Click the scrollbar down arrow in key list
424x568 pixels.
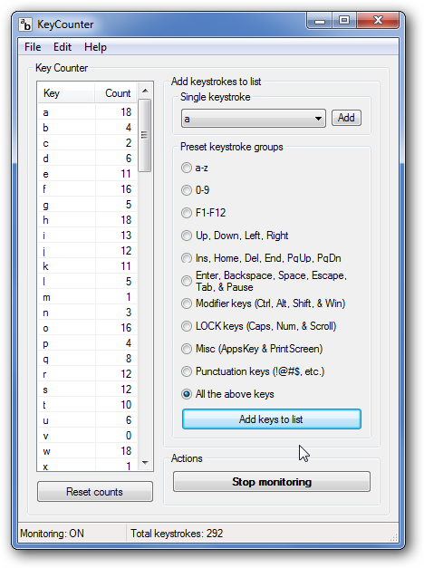pyautogui.click(x=145, y=463)
